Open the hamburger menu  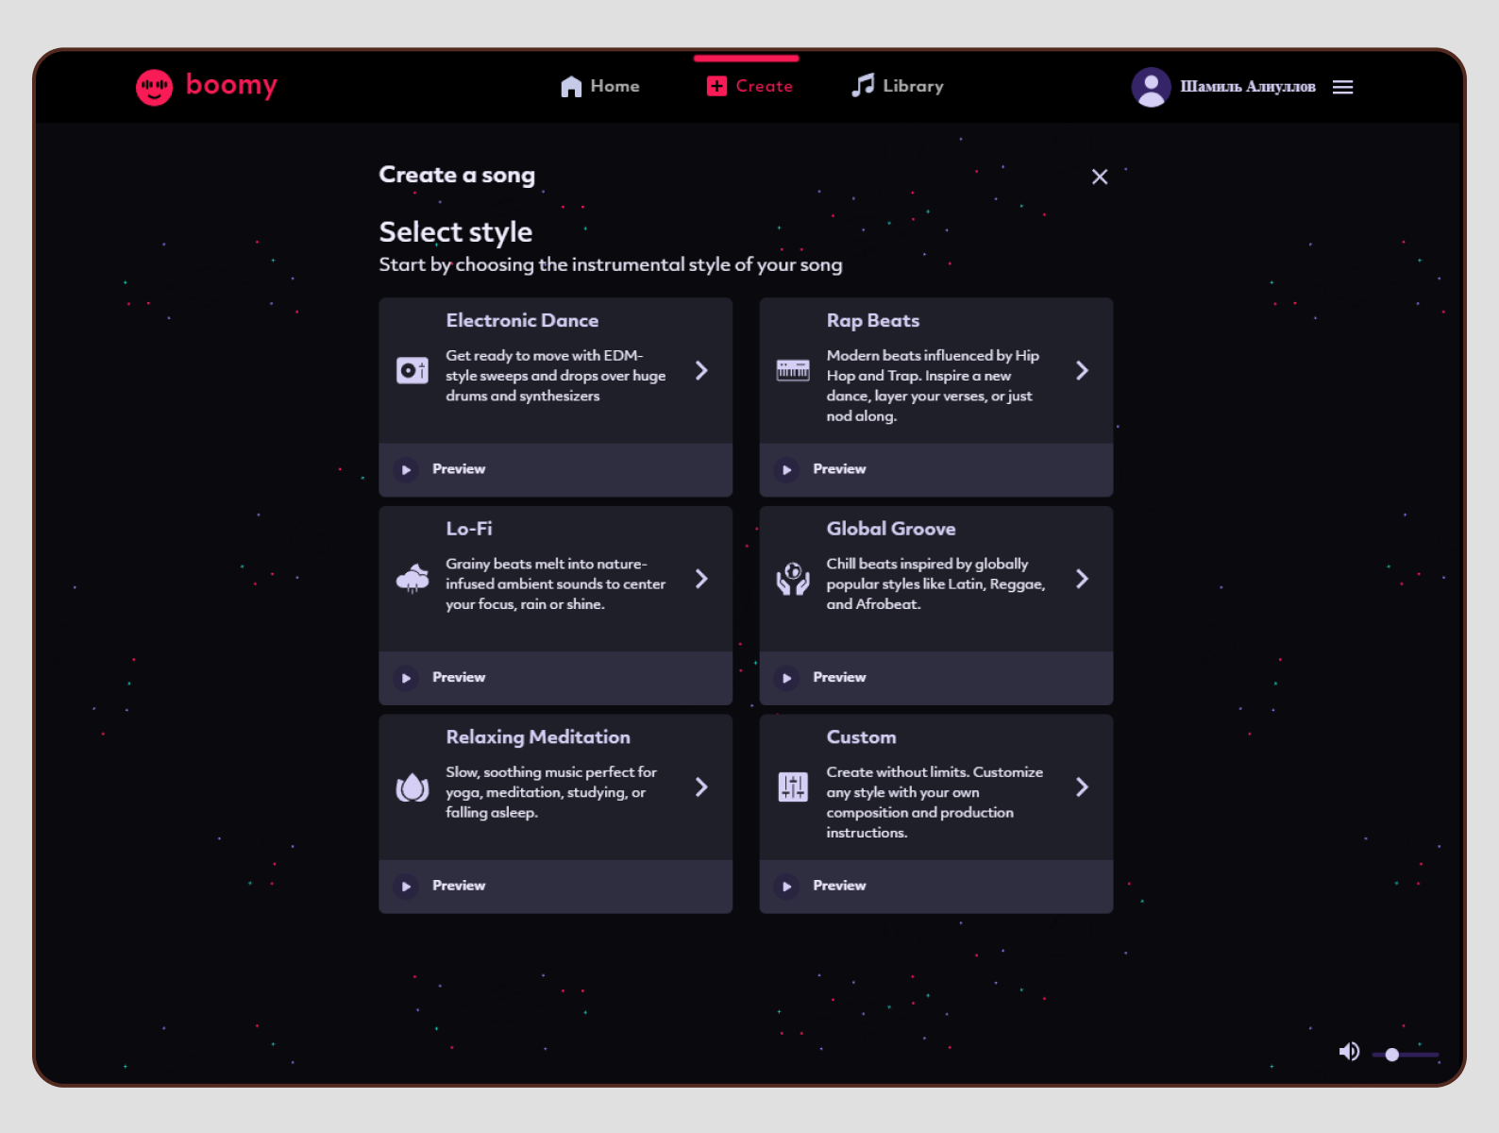point(1342,87)
